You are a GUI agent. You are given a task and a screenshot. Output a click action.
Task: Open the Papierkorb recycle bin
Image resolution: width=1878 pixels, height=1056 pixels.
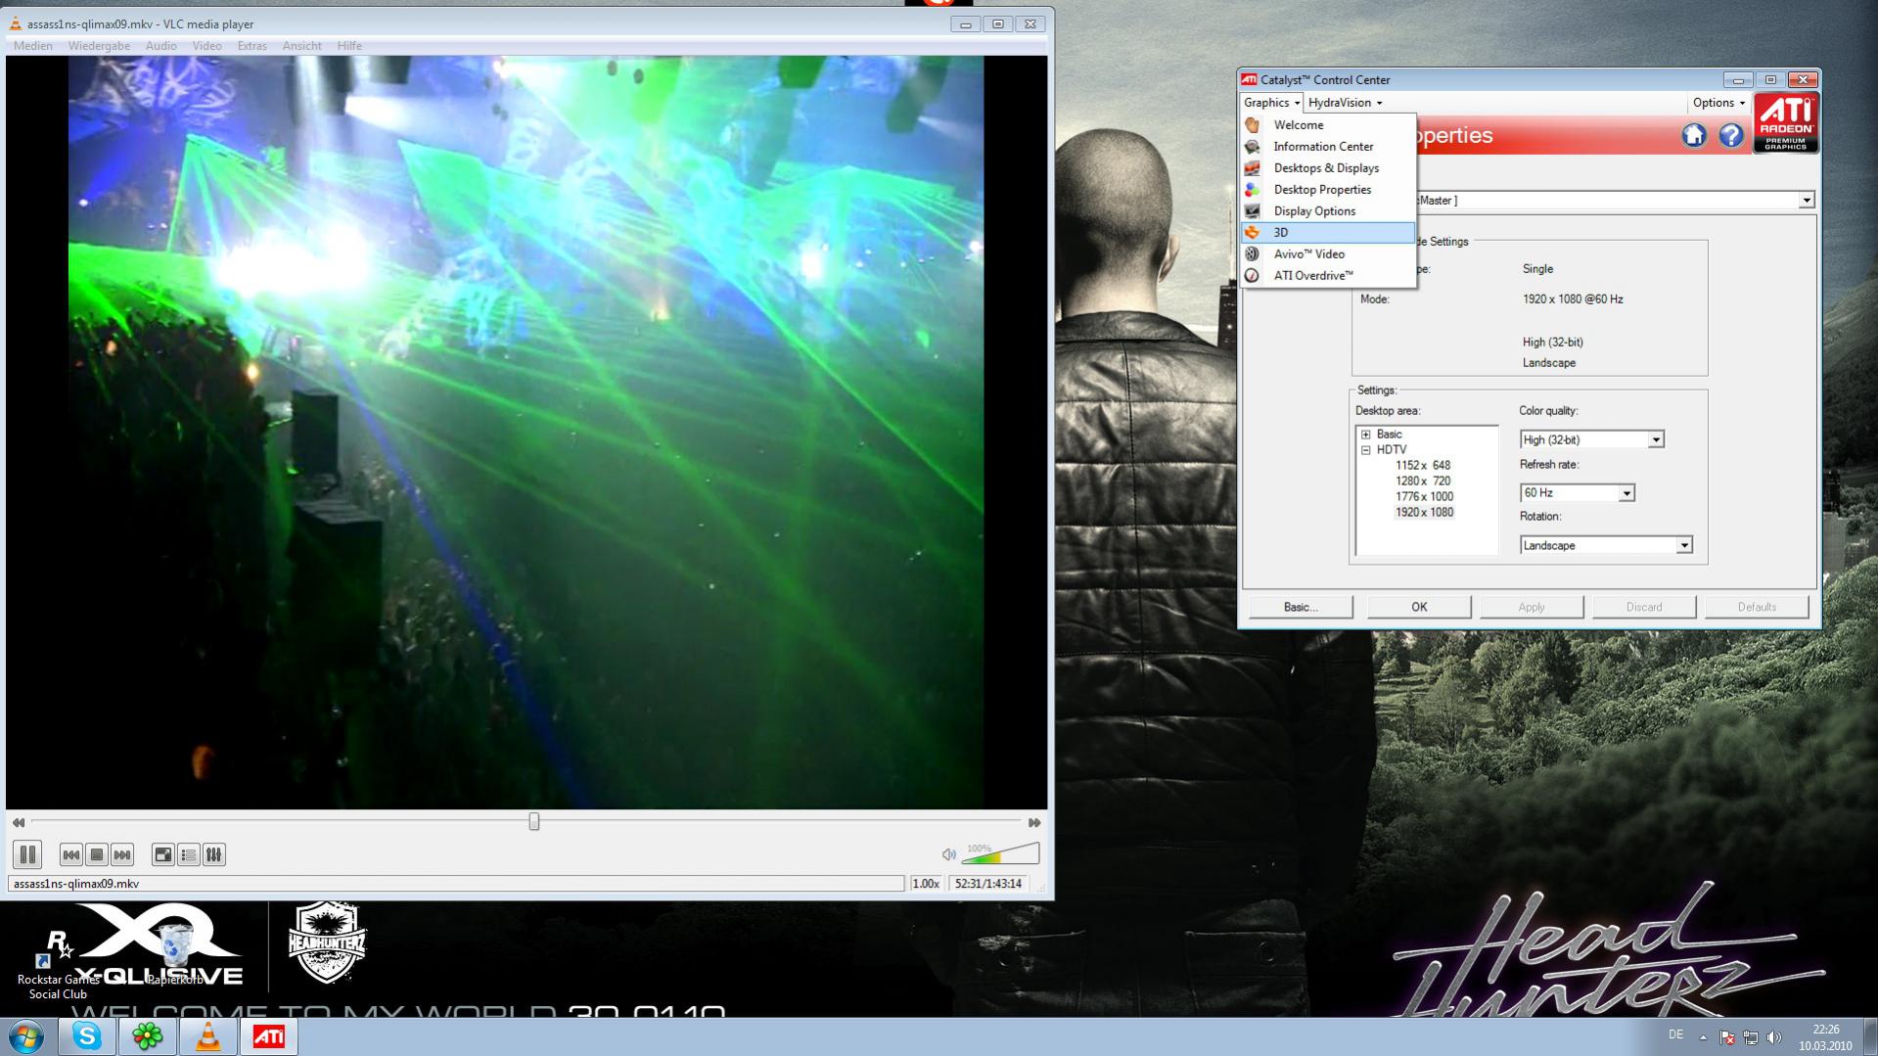click(176, 955)
